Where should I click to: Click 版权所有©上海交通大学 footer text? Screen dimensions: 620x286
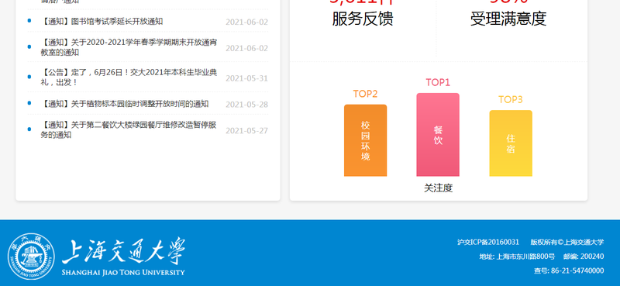567,242
